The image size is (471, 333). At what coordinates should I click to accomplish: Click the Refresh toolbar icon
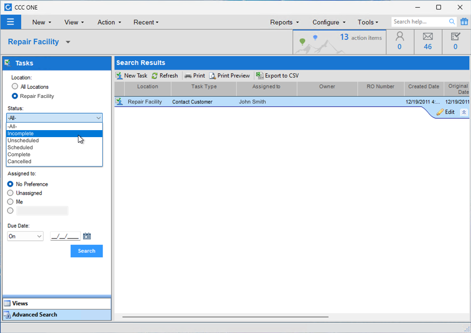(x=155, y=76)
